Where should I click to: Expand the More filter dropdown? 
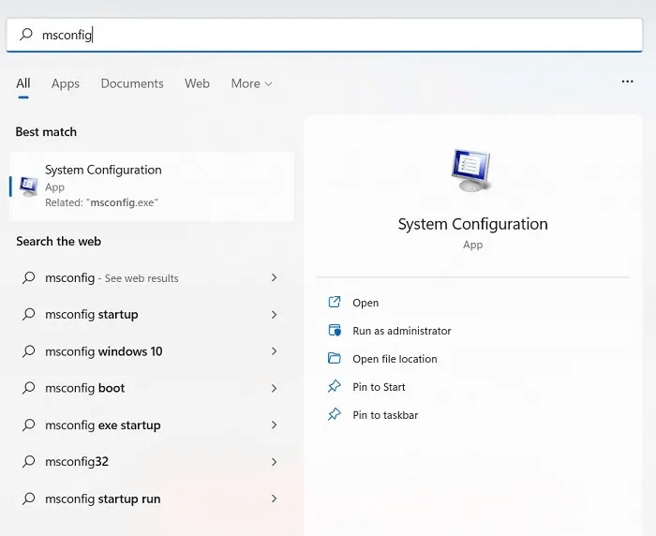[x=251, y=83]
